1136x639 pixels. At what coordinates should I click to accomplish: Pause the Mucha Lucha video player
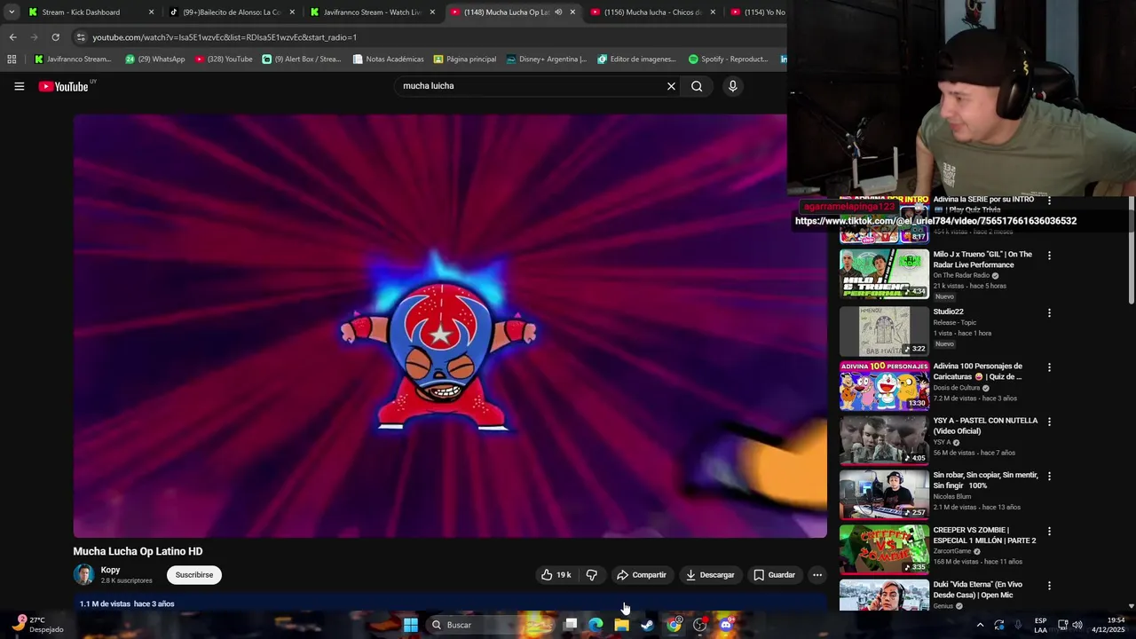[x=450, y=326]
